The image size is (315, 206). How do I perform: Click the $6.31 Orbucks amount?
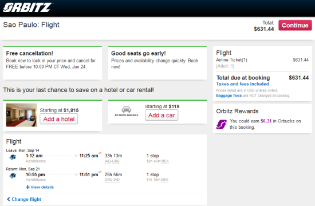click(266, 121)
